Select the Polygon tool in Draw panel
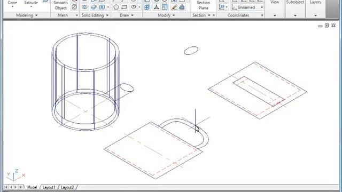 [x=116, y=7]
